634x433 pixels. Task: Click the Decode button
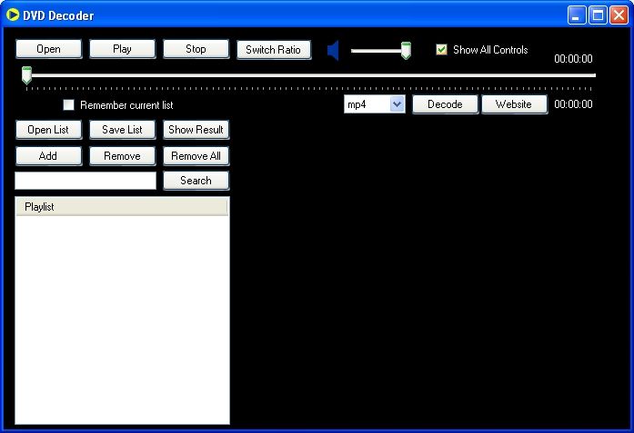click(445, 104)
